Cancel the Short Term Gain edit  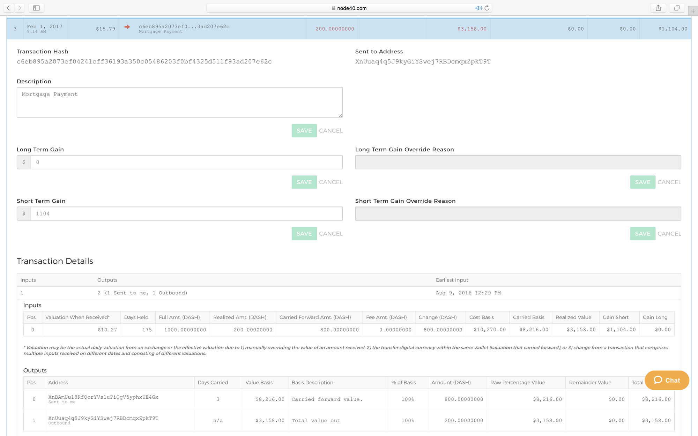[331, 233]
